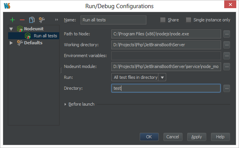Viewport: 239px width, 148px height.
Task: Click the Path to Node: label
Action: pyautogui.click(x=77, y=34)
